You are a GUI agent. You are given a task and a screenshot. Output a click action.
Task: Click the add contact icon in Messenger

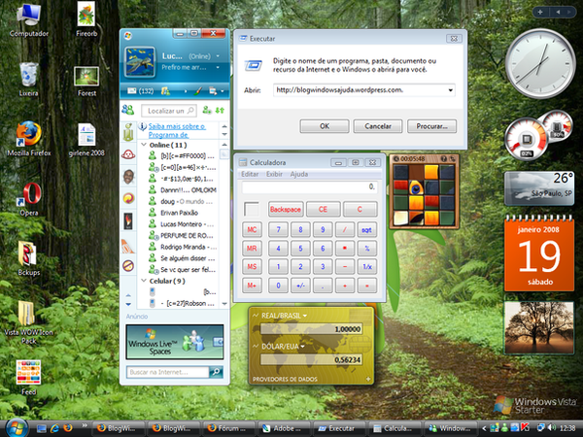(x=207, y=110)
